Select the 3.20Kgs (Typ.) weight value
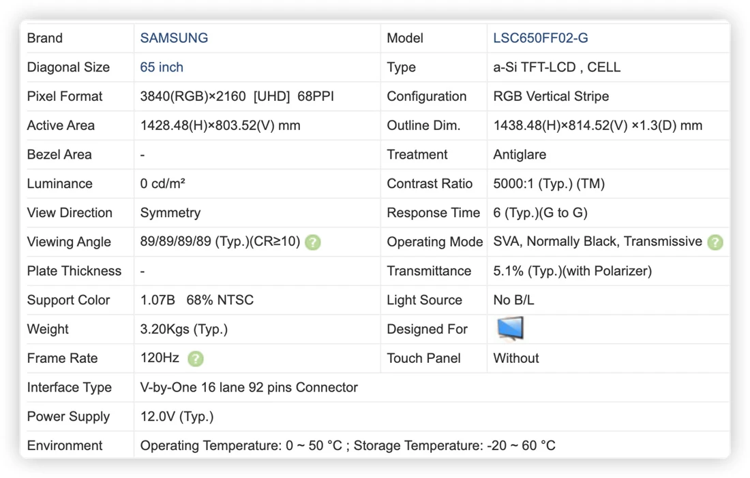 coord(183,330)
